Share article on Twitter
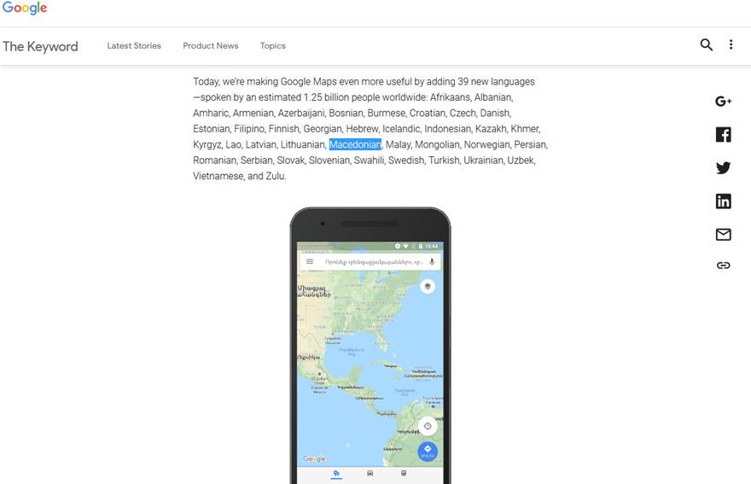The width and height of the screenshot is (751, 484). pyautogui.click(x=723, y=167)
